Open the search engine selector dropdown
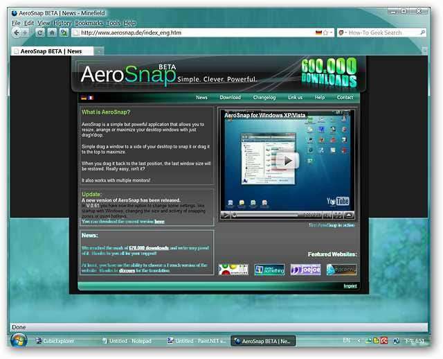This screenshot has width=443, height=359. 343,33
